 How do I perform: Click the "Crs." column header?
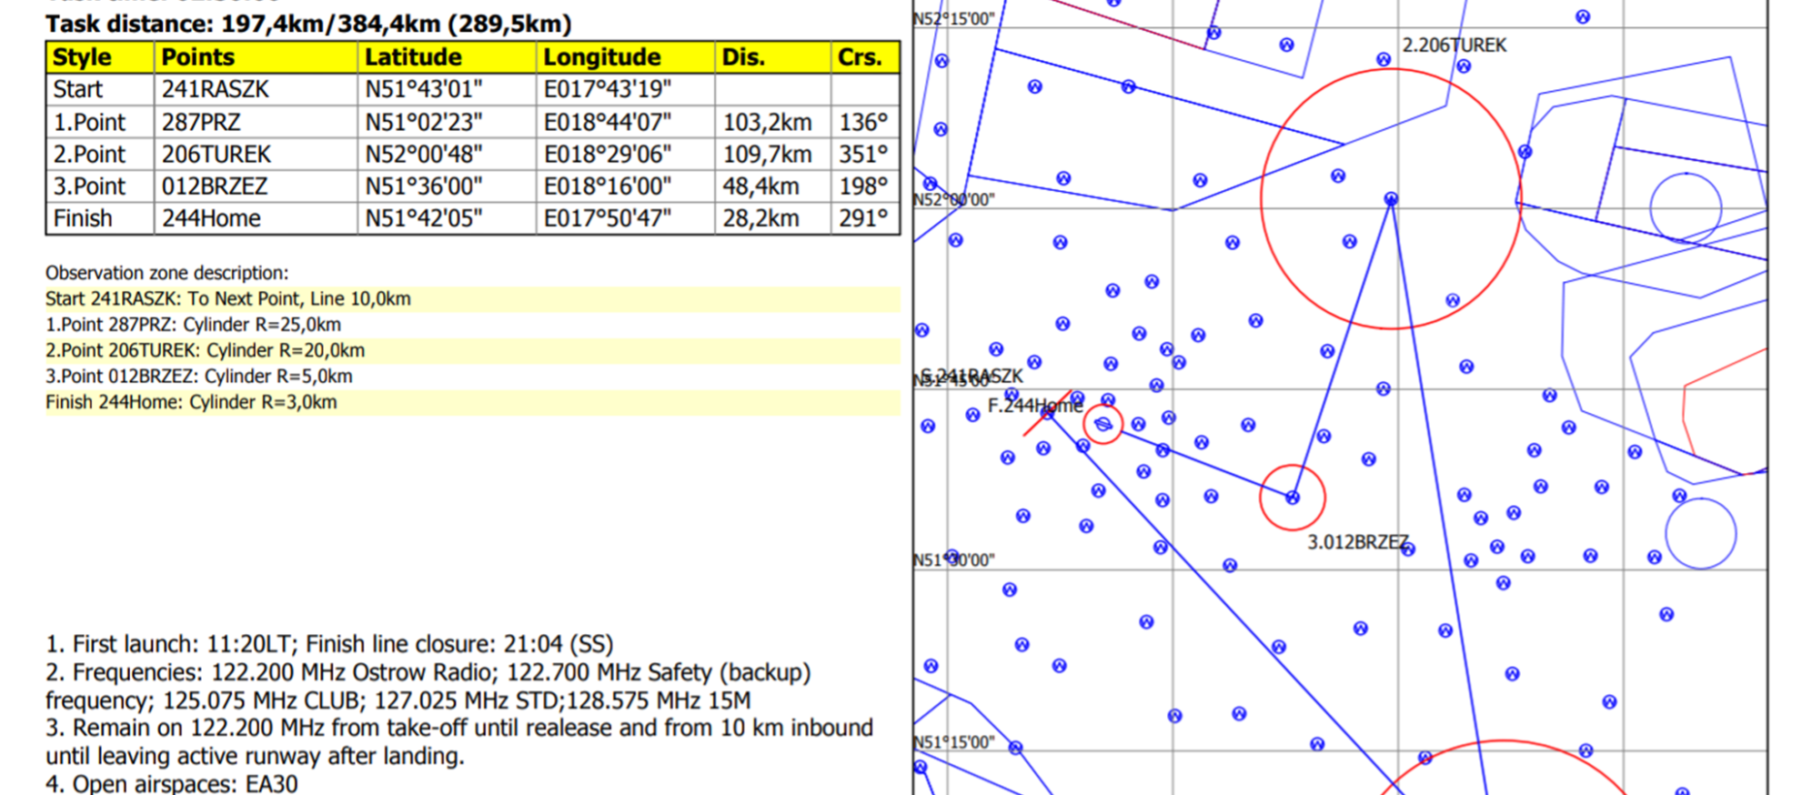click(860, 57)
